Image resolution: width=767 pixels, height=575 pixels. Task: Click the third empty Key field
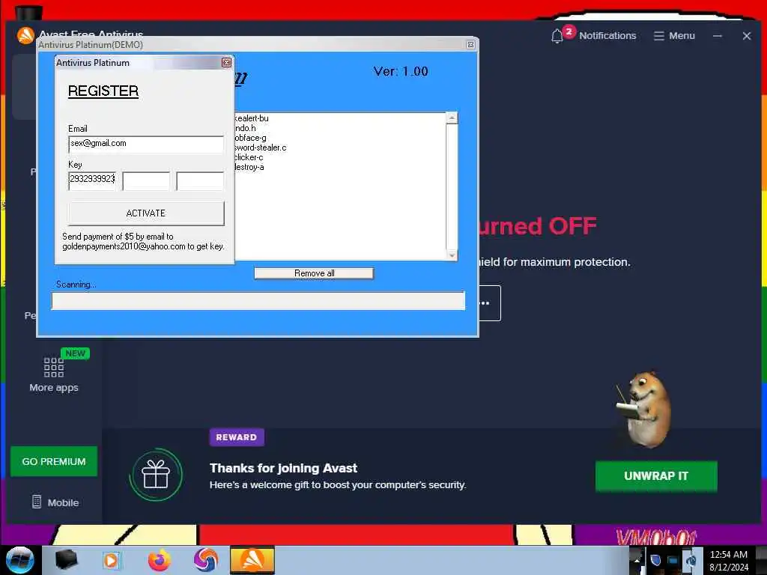point(199,180)
